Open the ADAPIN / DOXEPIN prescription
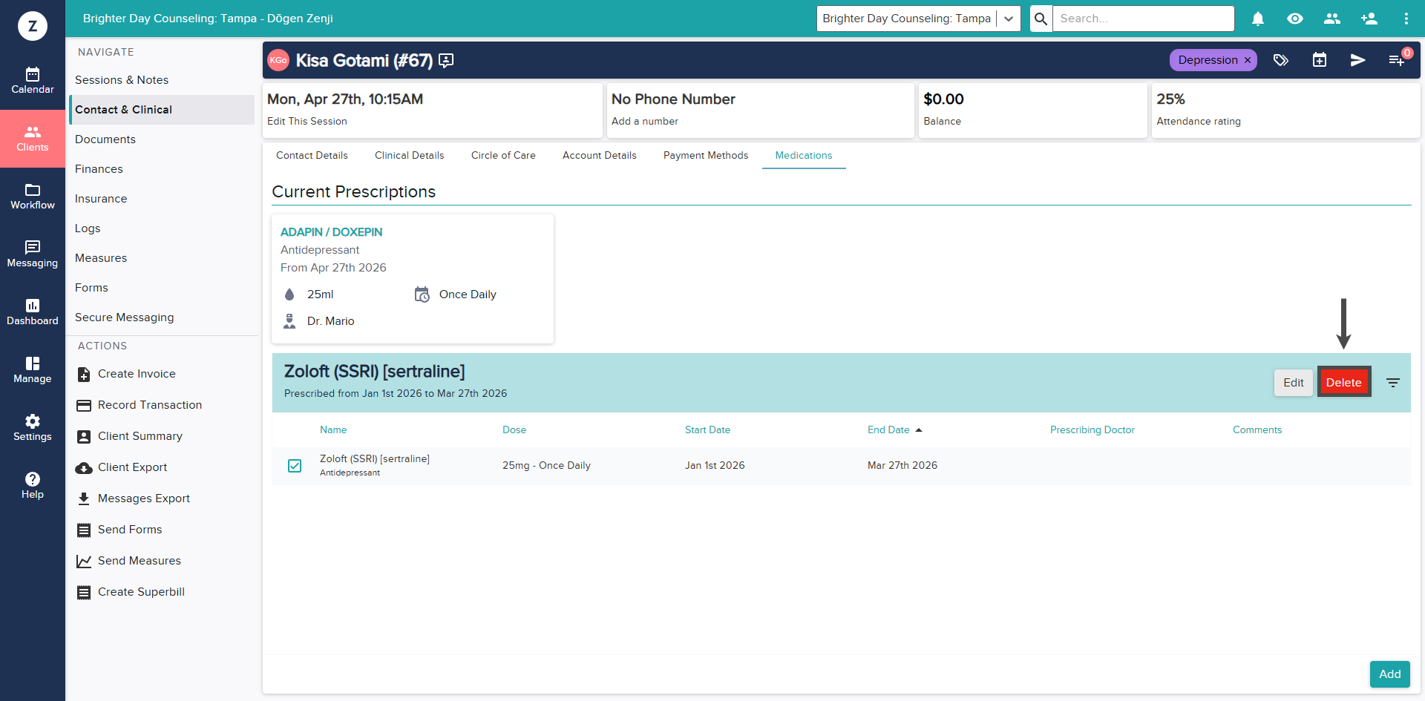 click(x=332, y=232)
